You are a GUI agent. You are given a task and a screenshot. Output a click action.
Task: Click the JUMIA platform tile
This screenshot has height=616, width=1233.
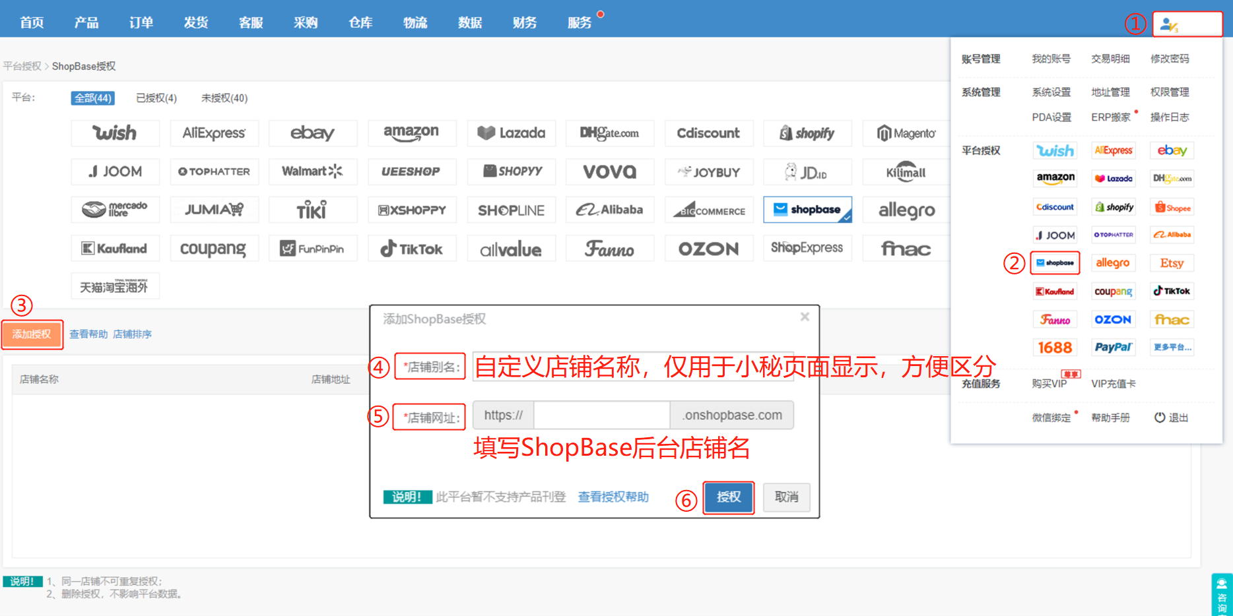pos(214,210)
